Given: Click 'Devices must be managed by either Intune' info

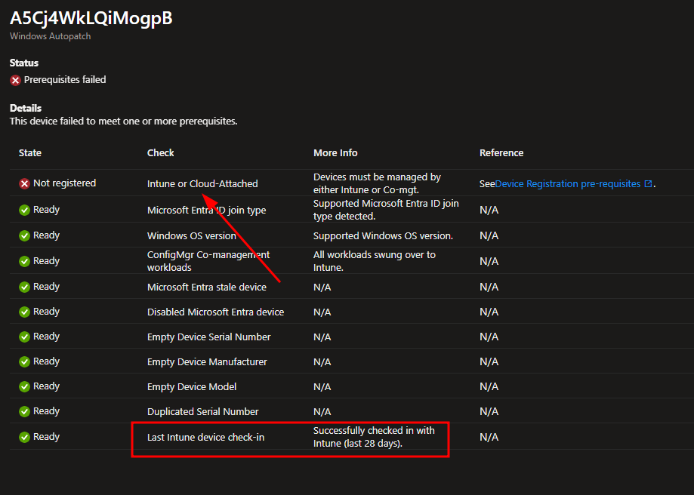Looking at the screenshot, I should tap(377, 183).
